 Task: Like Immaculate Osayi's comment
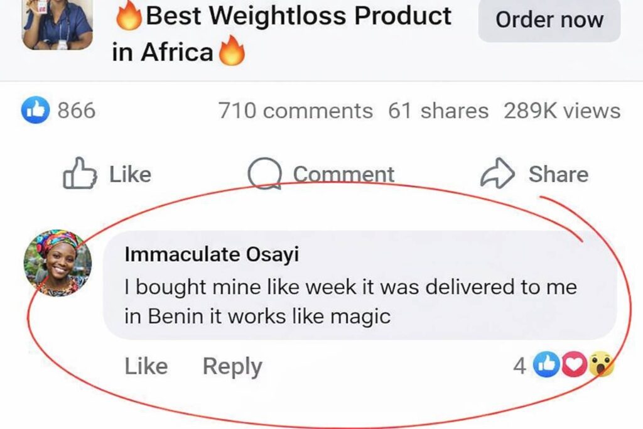[146, 366]
